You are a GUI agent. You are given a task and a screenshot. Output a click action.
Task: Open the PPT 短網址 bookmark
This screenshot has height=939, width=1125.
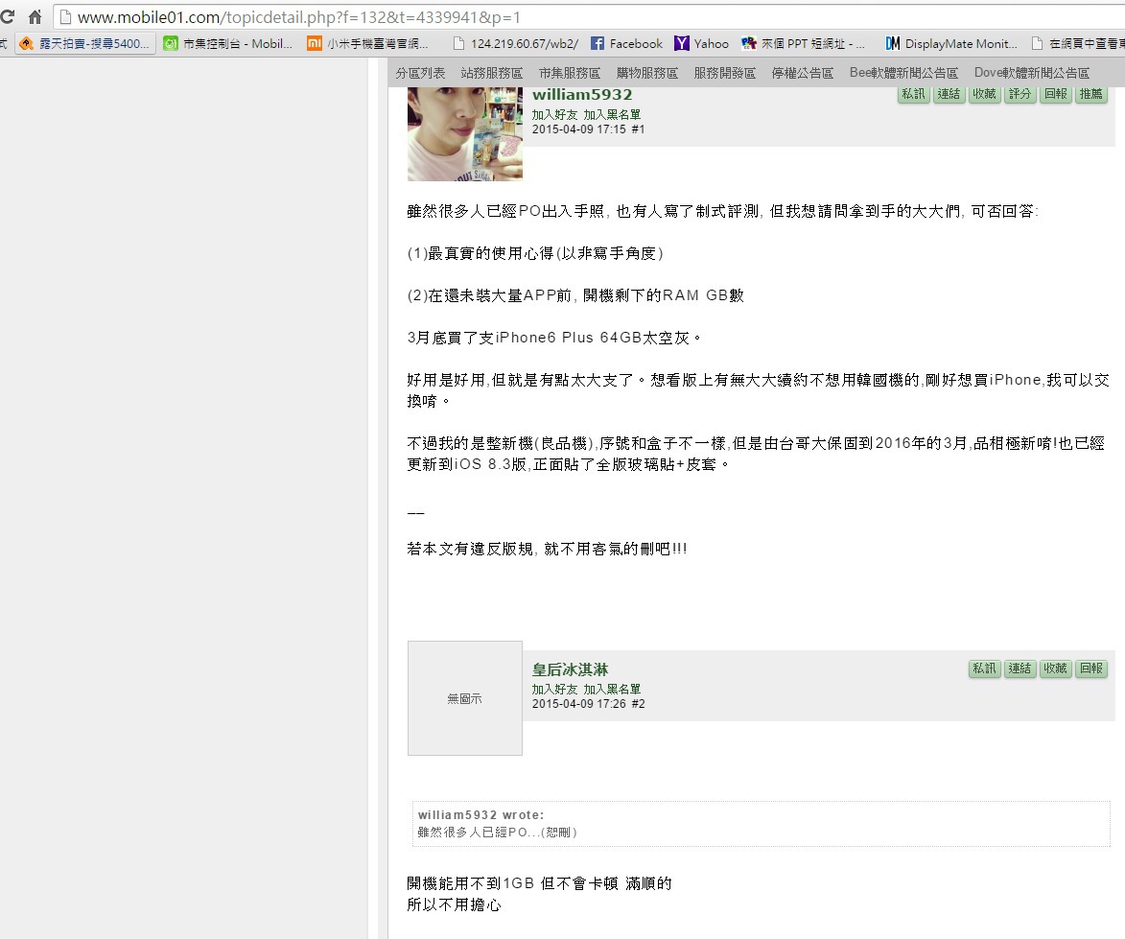pyautogui.click(x=804, y=44)
